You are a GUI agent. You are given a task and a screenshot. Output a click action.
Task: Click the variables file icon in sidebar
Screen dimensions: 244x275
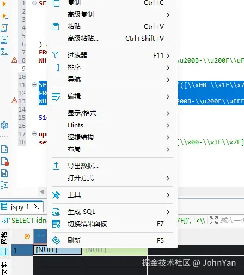(x=4, y=173)
